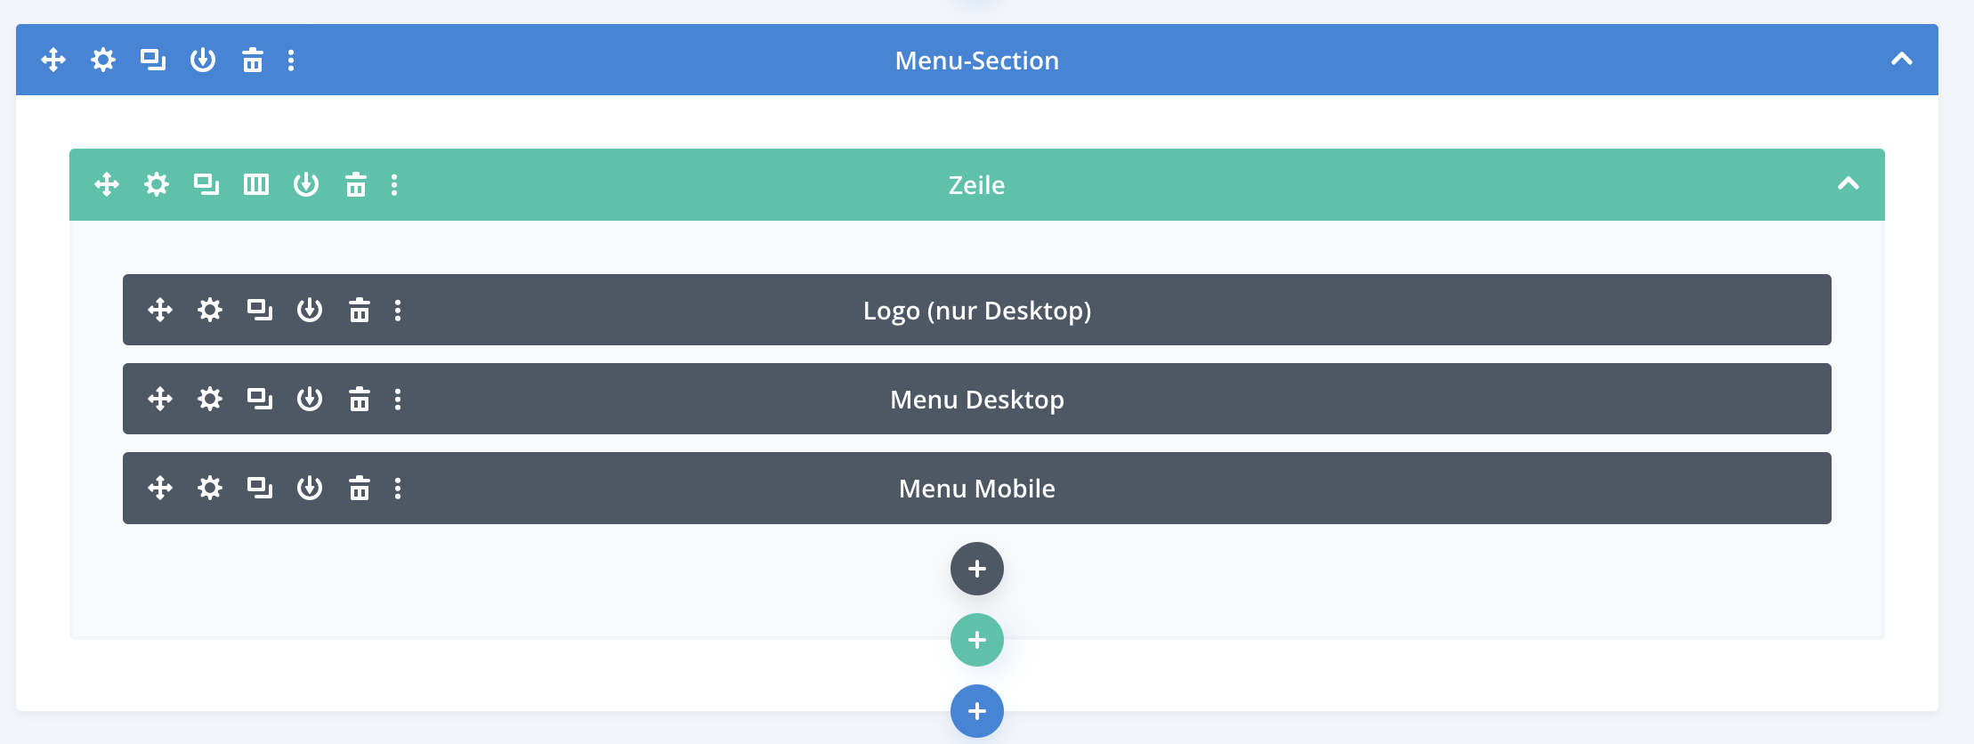Open settings for Menu Mobile module
The height and width of the screenshot is (744, 1974).
210,488
